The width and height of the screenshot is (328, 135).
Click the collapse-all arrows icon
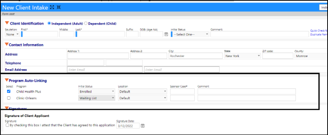pos(59,7)
